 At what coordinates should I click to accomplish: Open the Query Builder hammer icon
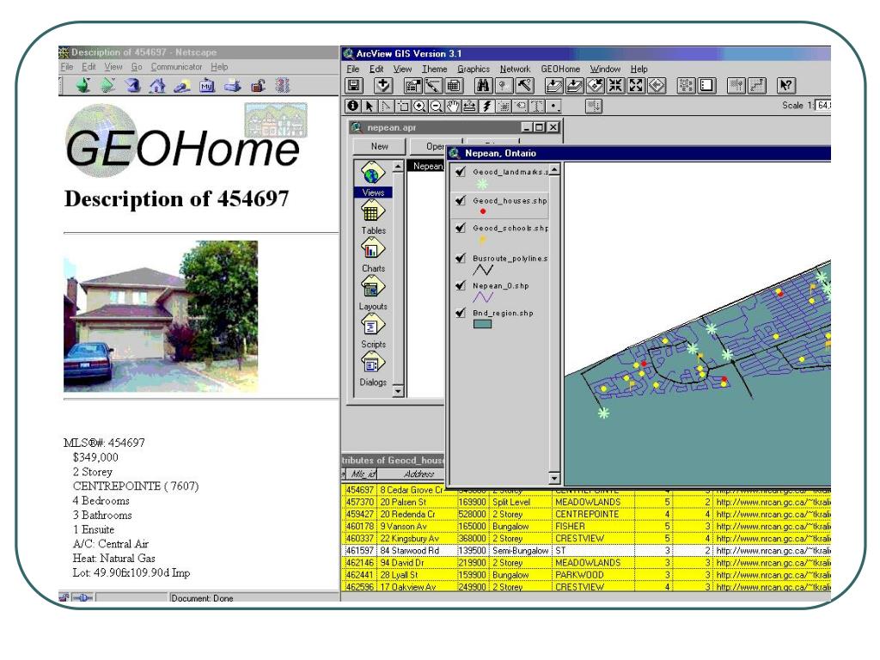(524, 85)
